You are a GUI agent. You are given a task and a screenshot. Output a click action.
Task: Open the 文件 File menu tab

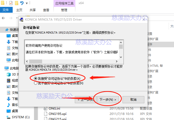(x=6, y=10)
